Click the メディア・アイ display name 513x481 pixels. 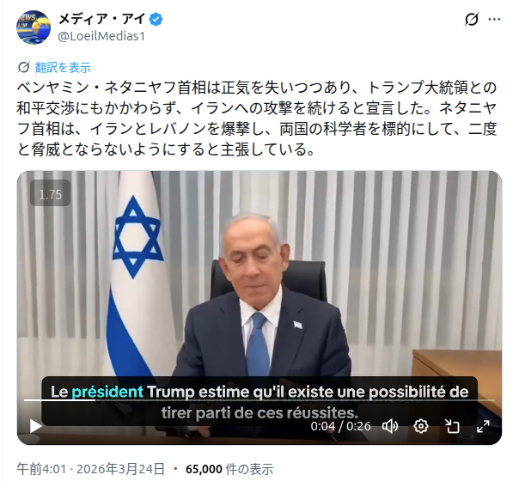(x=101, y=19)
